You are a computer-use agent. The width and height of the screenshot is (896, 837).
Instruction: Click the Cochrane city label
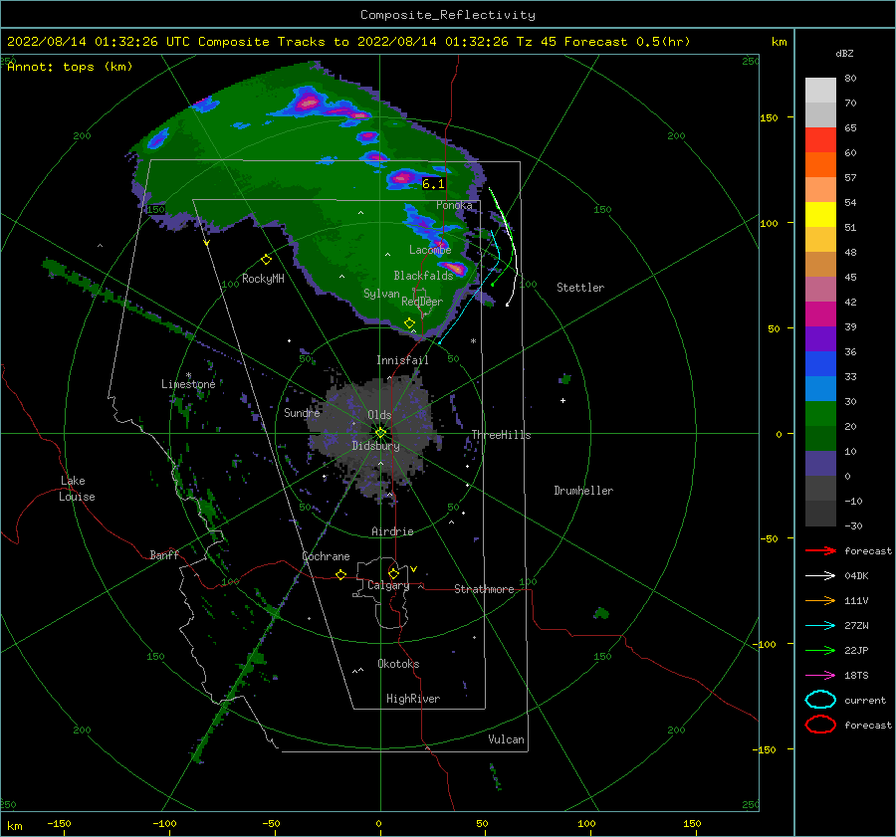click(326, 556)
